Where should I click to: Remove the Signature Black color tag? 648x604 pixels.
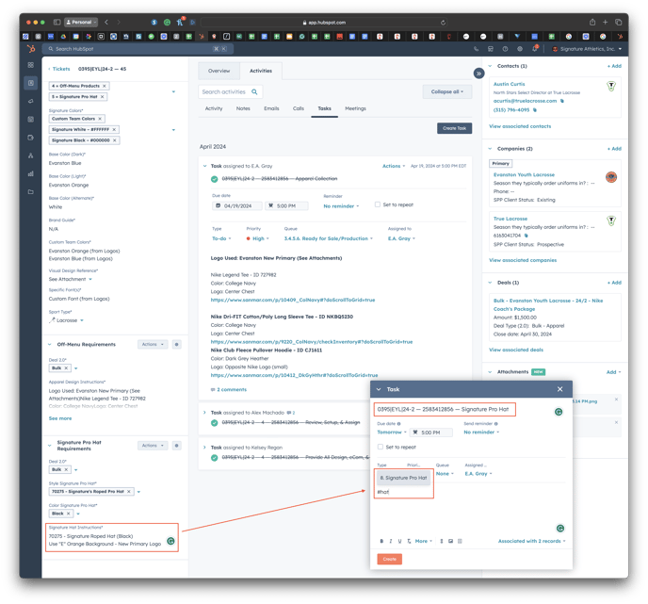(x=115, y=140)
